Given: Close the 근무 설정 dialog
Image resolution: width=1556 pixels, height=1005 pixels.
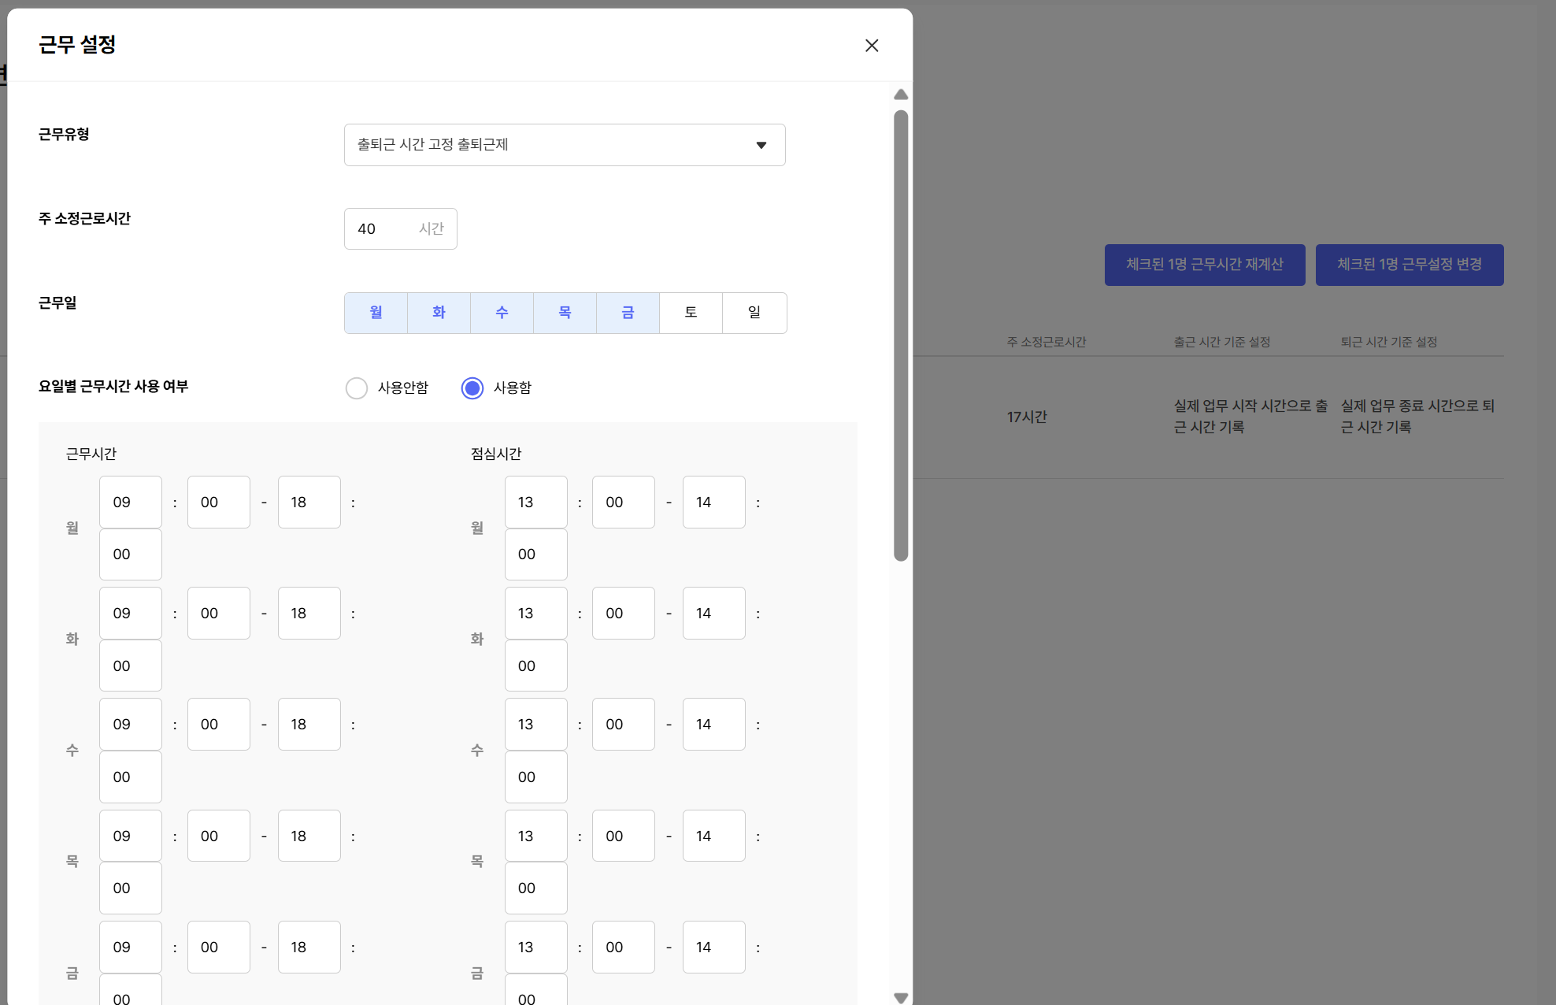Looking at the screenshot, I should click(871, 46).
